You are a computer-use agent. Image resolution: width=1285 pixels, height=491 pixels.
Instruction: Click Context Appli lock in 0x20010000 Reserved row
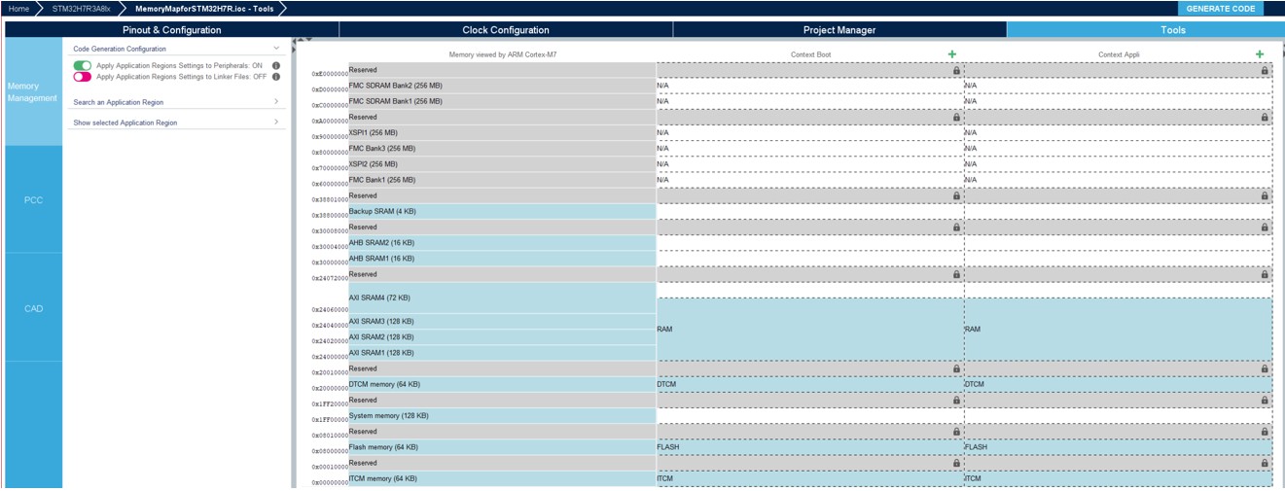pyautogui.click(x=1265, y=369)
